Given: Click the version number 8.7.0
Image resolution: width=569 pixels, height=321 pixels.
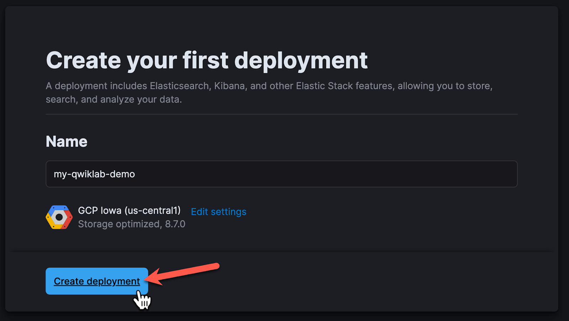Looking at the screenshot, I should tap(175, 224).
